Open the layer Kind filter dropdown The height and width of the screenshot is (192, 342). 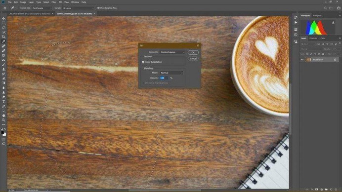pyautogui.click(x=308, y=44)
